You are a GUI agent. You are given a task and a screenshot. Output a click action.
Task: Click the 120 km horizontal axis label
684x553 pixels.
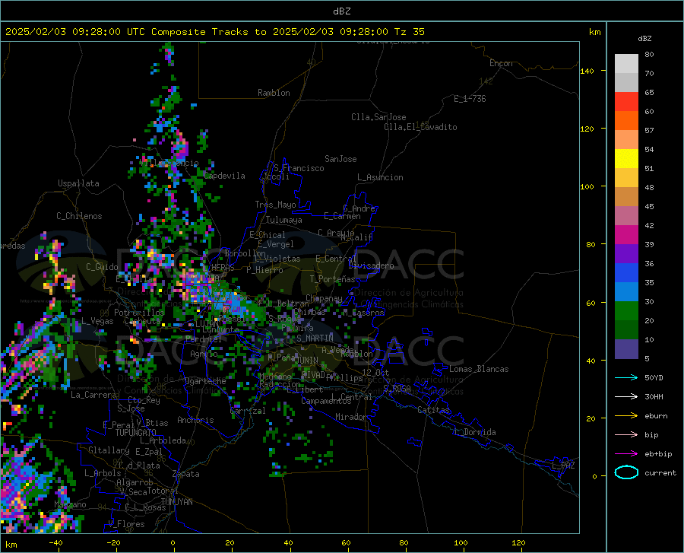(518, 542)
